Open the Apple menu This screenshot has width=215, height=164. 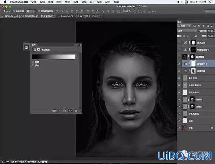pos(5,2)
